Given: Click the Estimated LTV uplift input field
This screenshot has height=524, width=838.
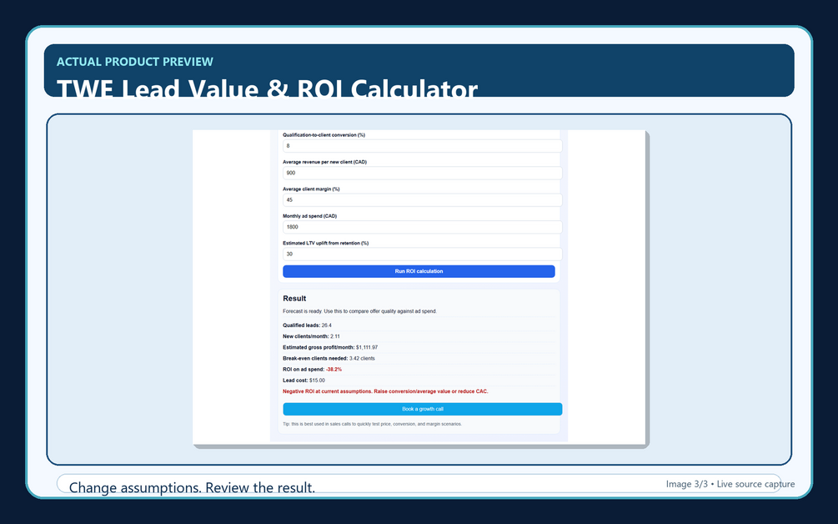Looking at the screenshot, I should point(422,254).
